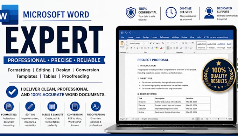Click the zoom slider in status bar

219,119
